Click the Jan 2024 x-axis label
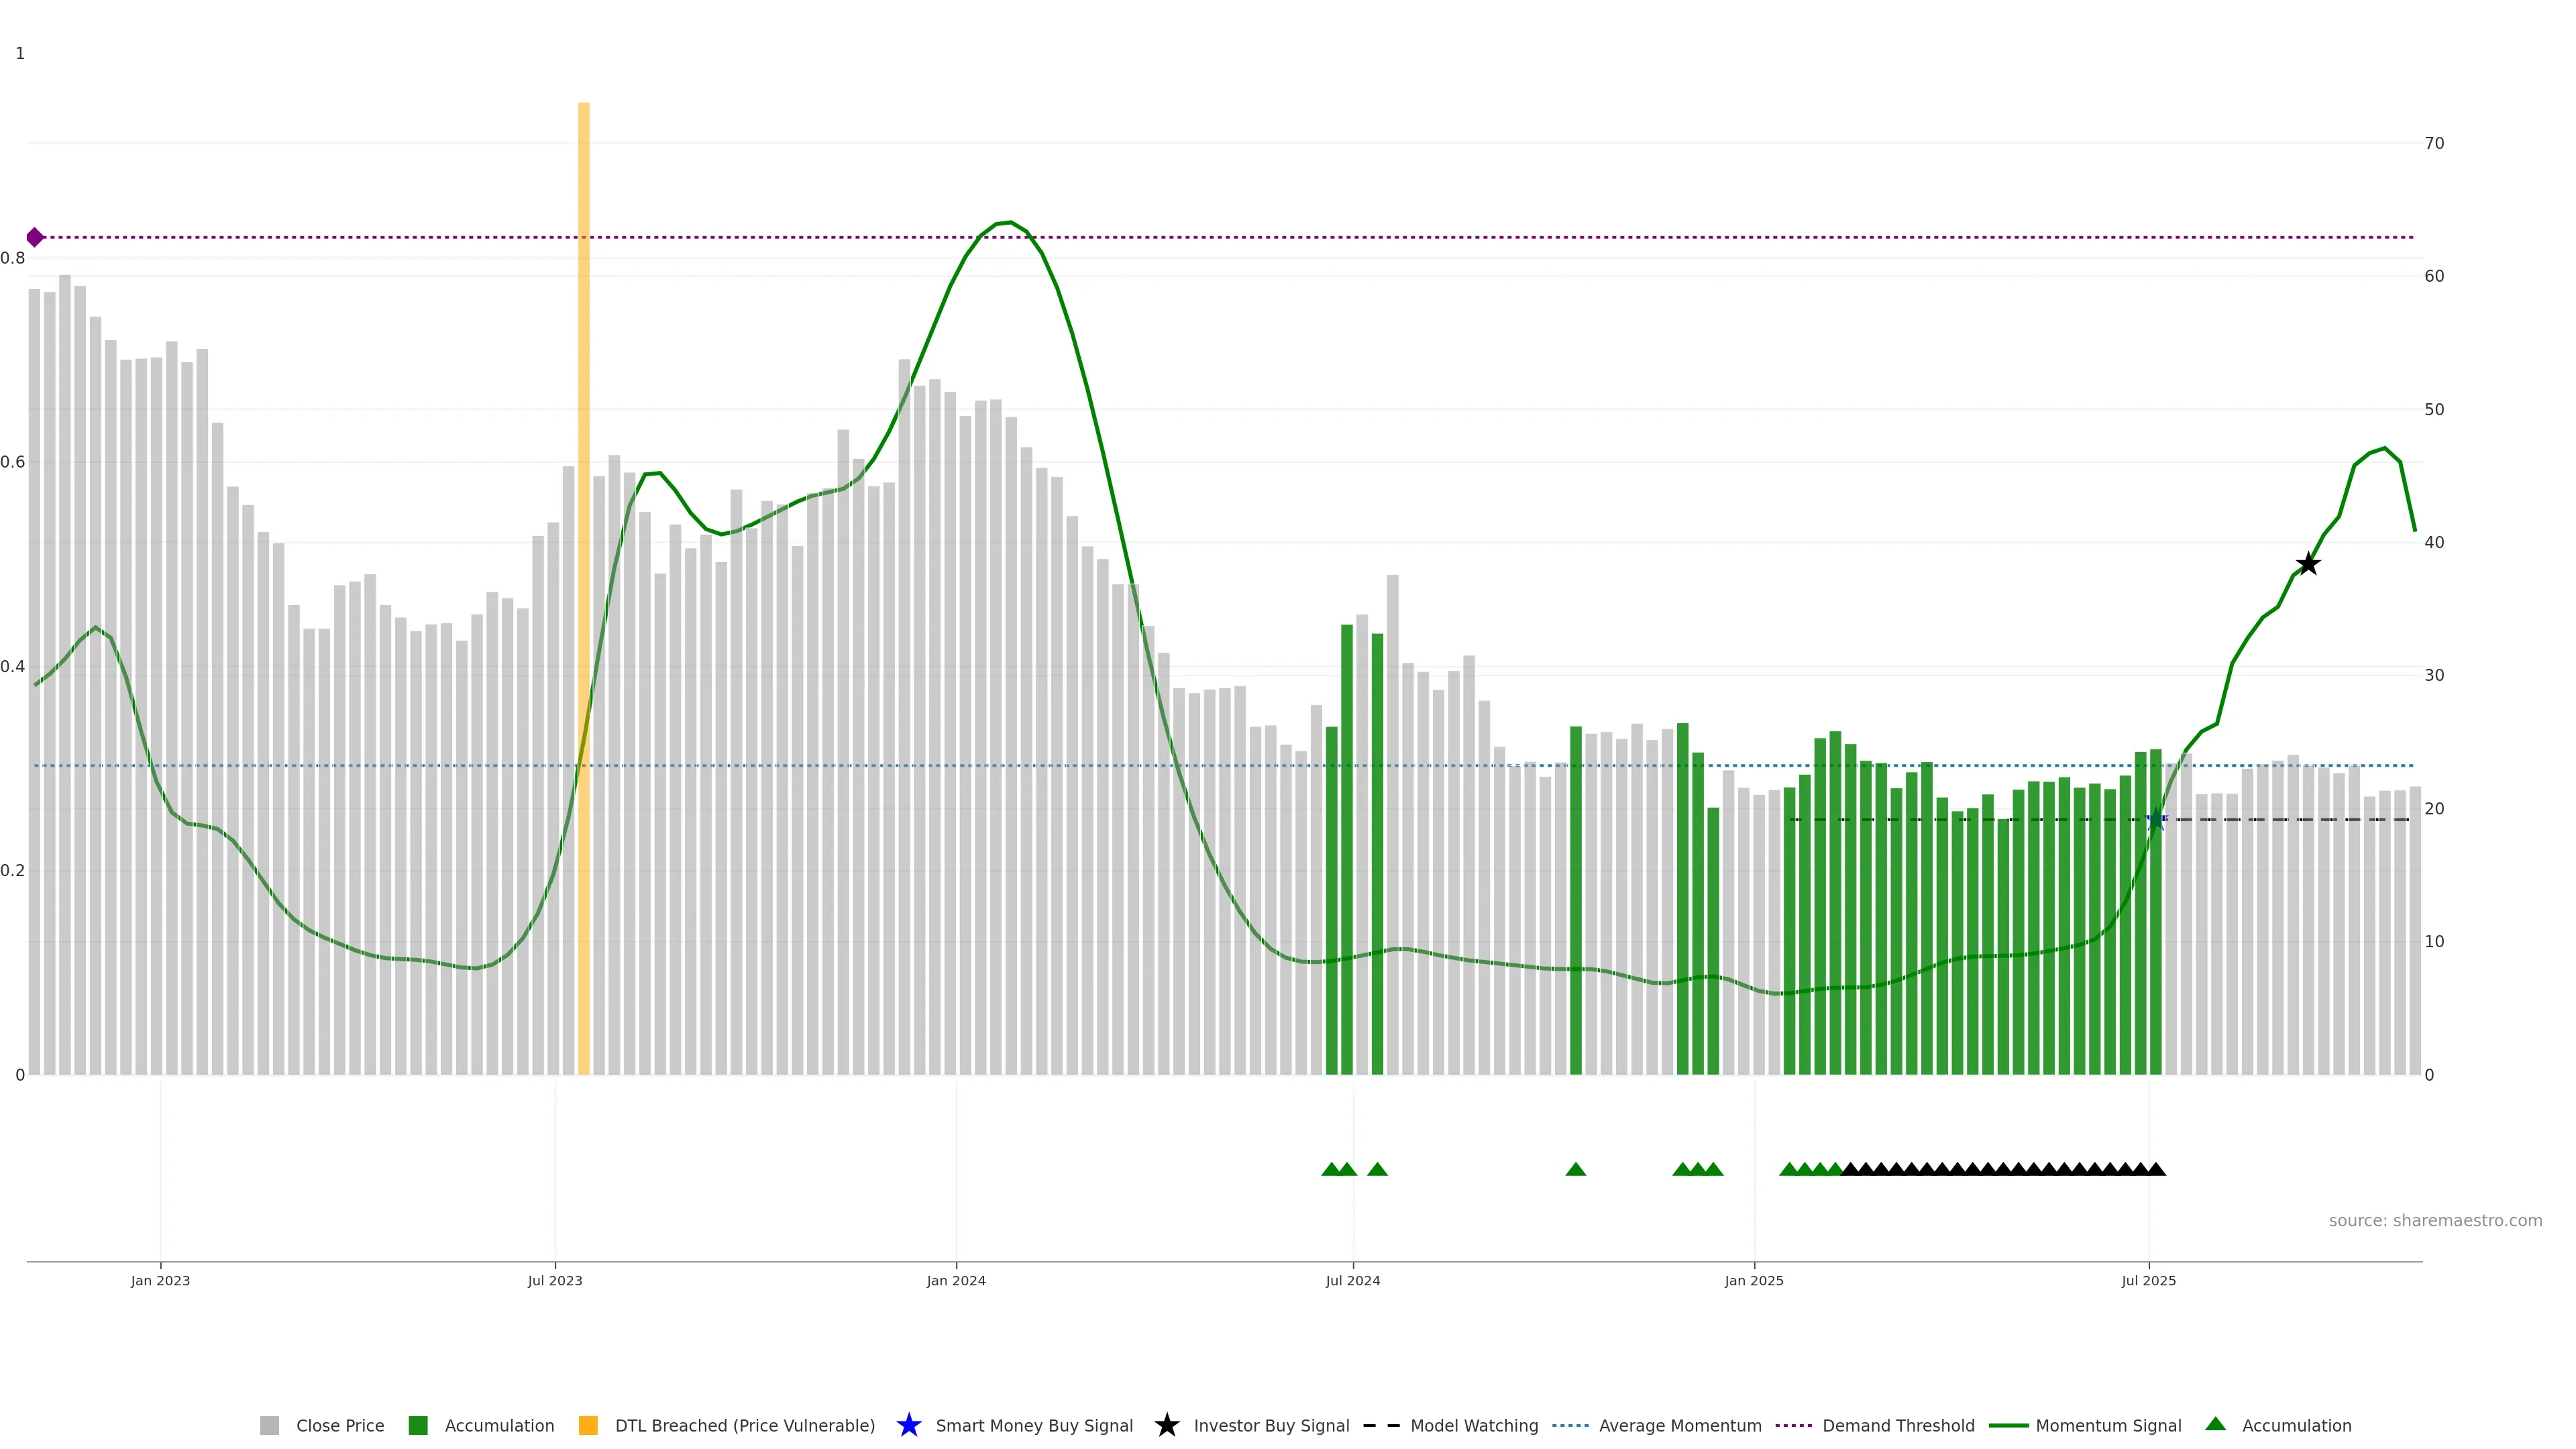The height and width of the screenshot is (1449, 2576). pos(955,1280)
